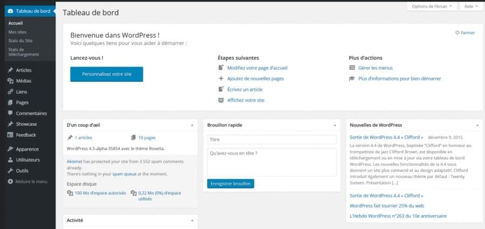This screenshot has height=229, width=485.
Task: Click the write icon beside Écrivez un article
Action: click(x=221, y=89)
